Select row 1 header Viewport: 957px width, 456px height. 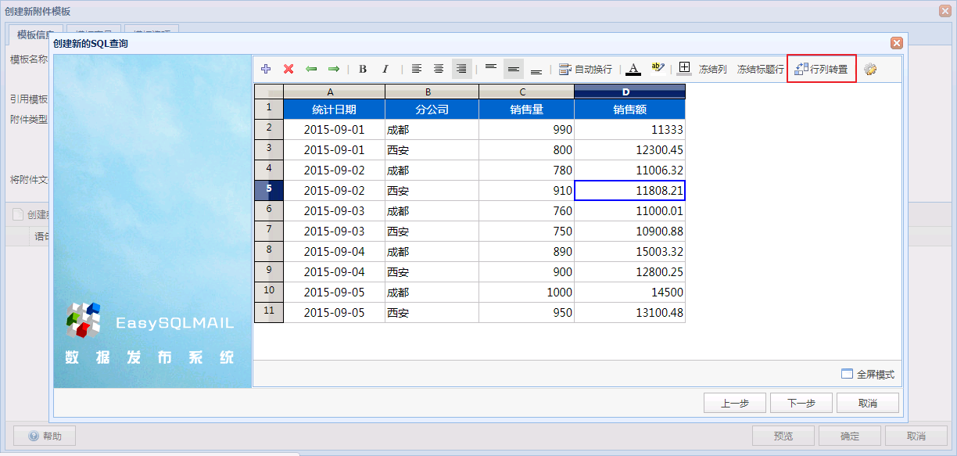click(x=269, y=109)
